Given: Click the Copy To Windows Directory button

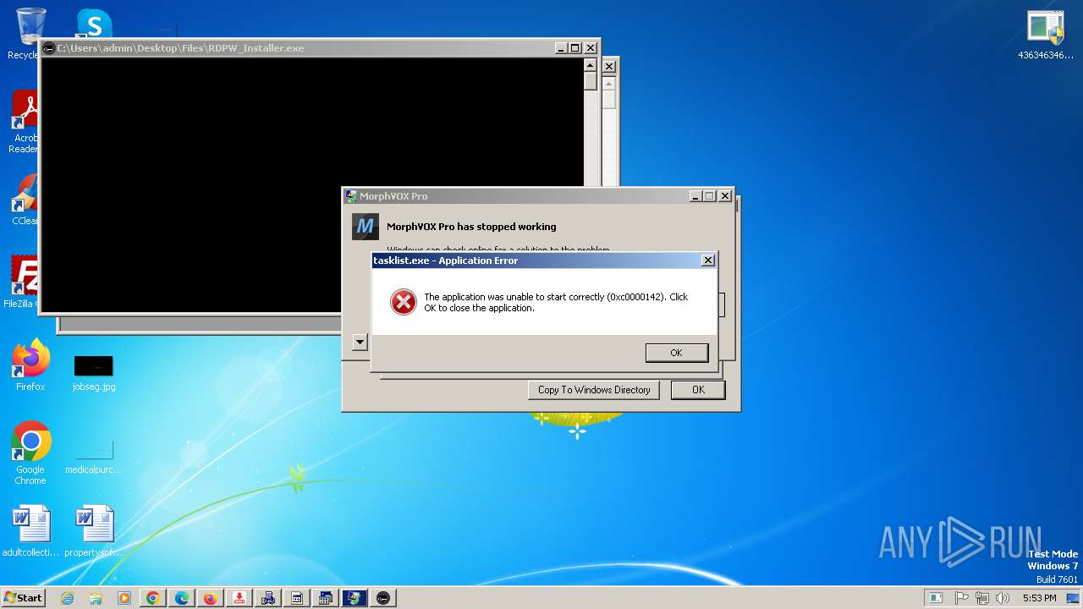Looking at the screenshot, I should coord(594,390).
